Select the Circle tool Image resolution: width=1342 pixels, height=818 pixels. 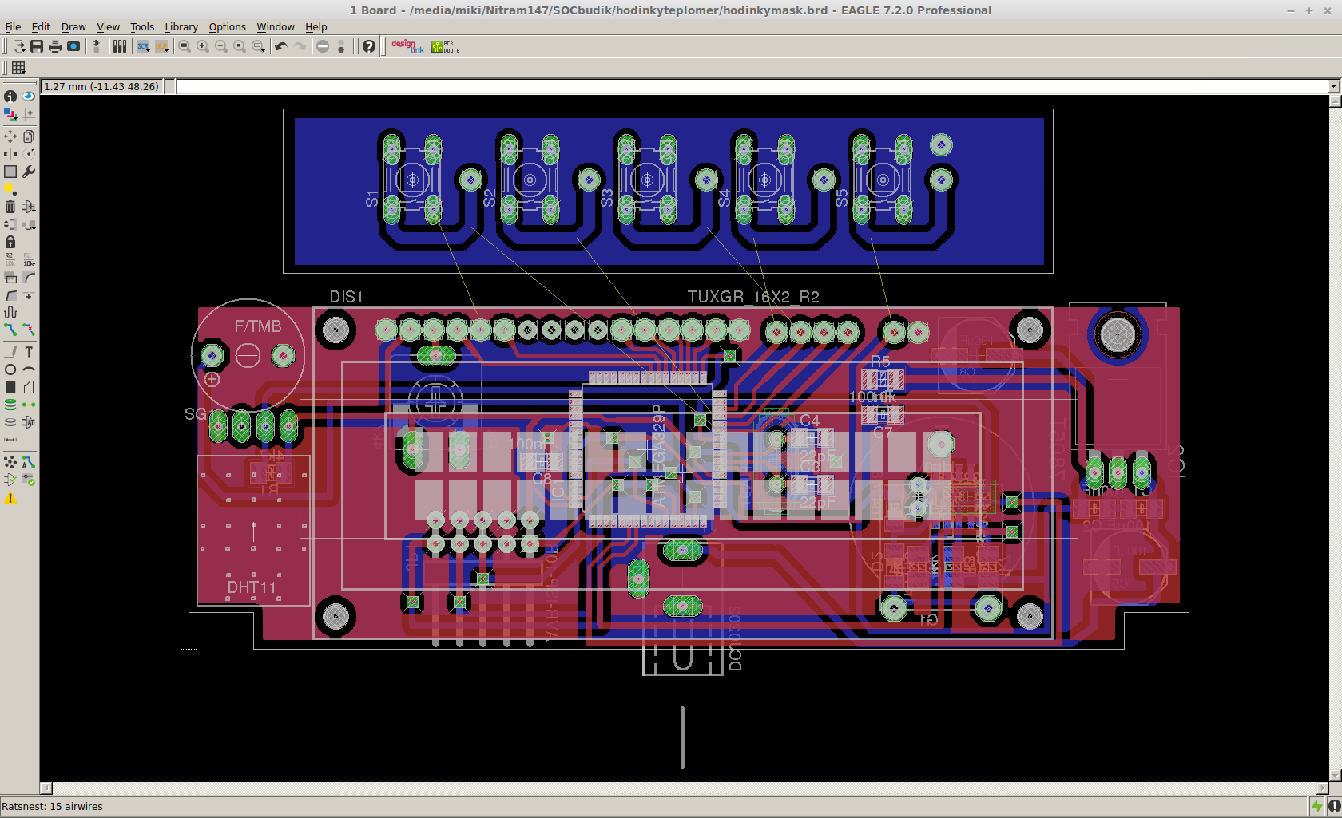(10, 369)
